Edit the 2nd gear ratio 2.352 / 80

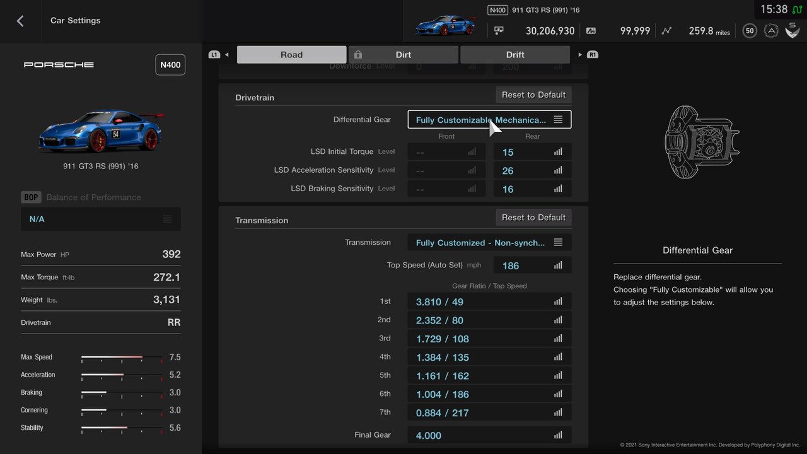[x=490, y=320]
